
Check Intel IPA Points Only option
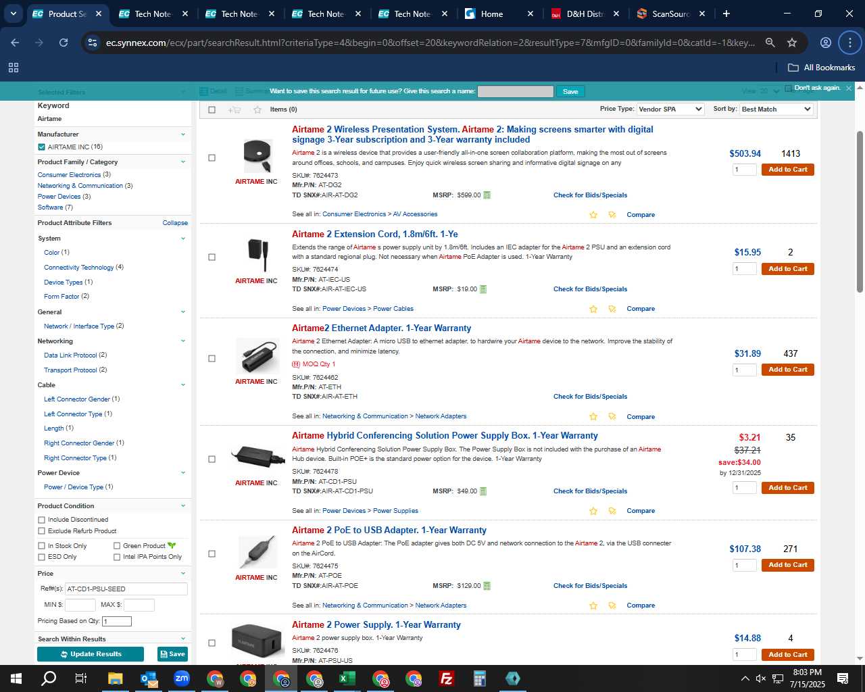click(x=117, y=558)
